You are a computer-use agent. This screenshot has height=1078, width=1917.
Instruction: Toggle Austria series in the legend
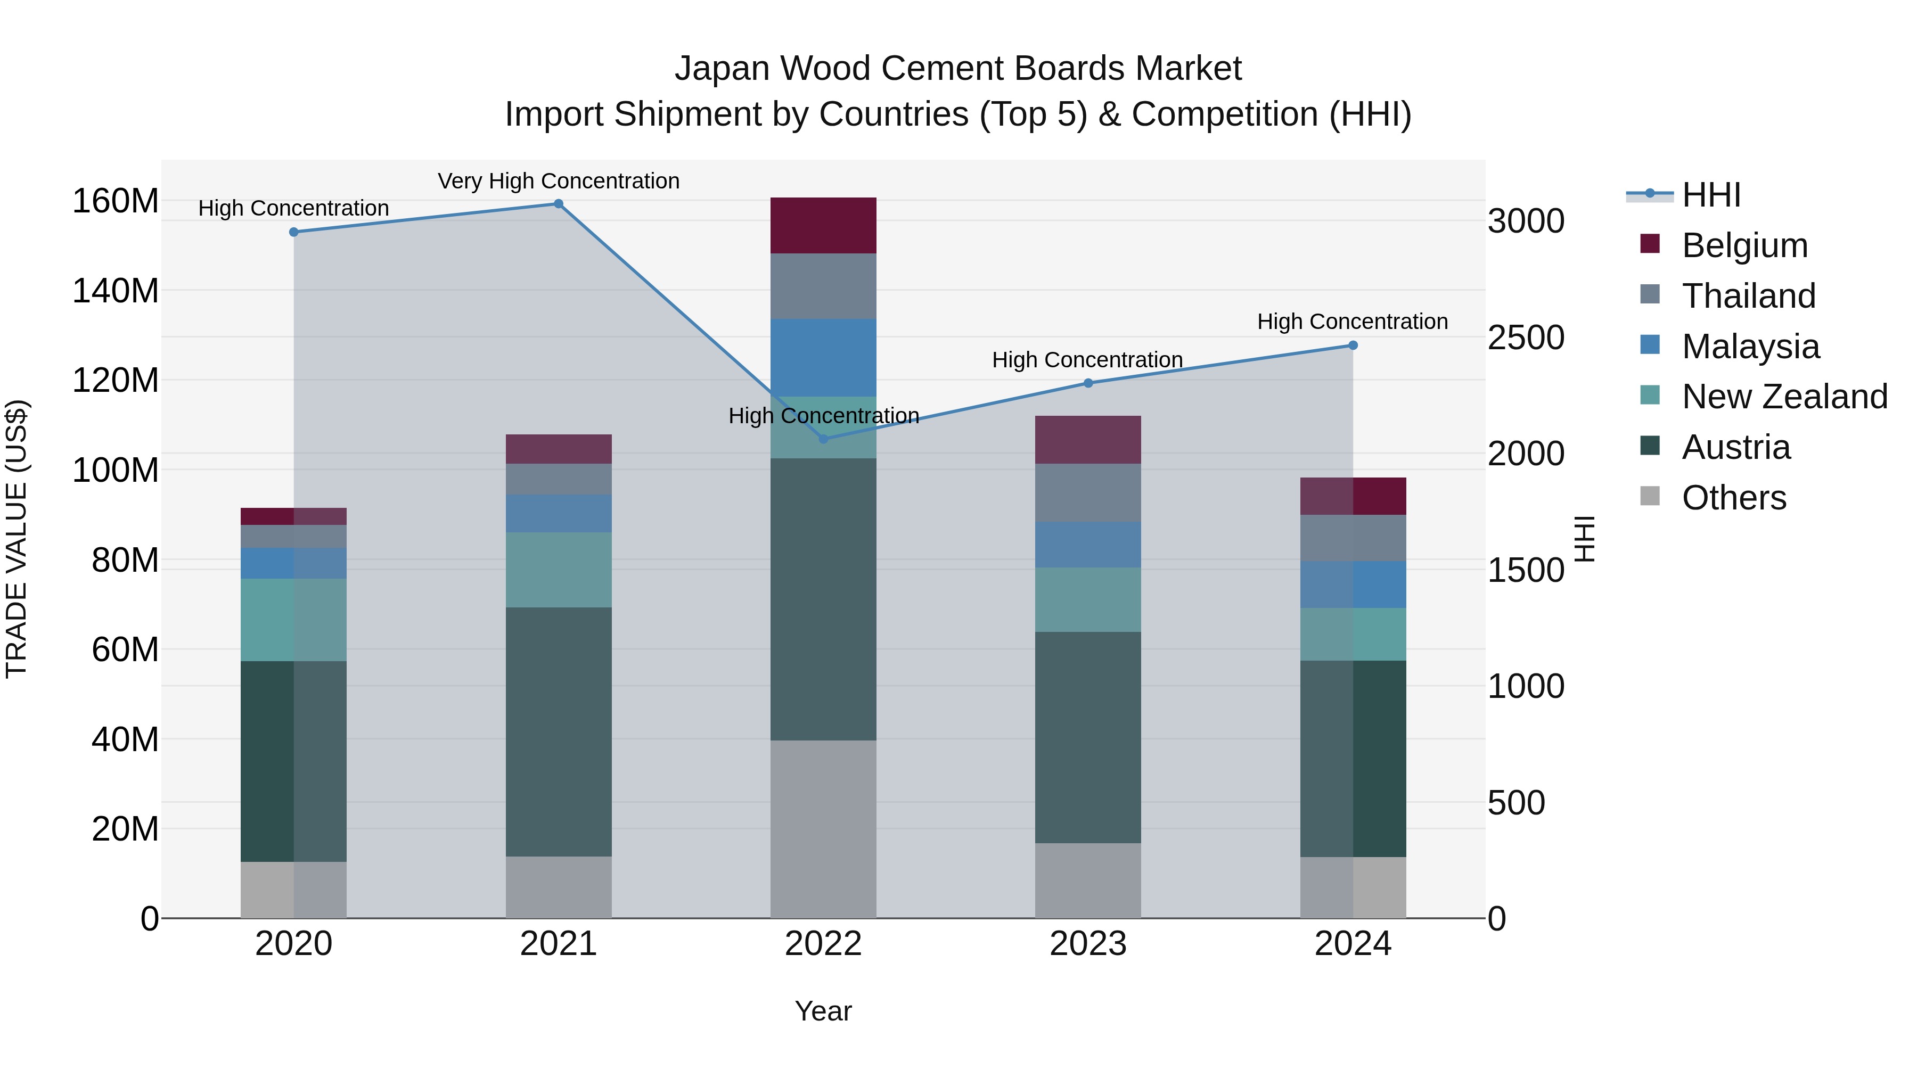click(x=1715, y=447)
